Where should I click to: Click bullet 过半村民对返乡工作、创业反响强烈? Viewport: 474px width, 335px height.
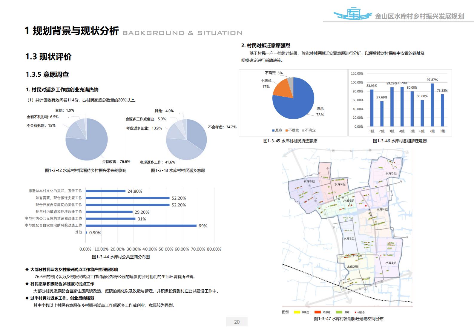coord(62,298)
